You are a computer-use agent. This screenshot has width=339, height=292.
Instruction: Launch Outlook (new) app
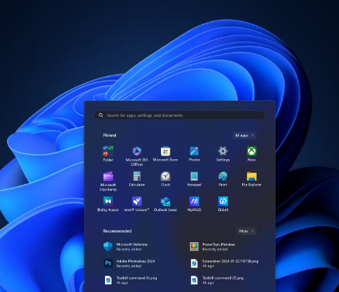click(x=165, y=201)
